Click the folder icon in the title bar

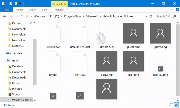tap(3, 4)
